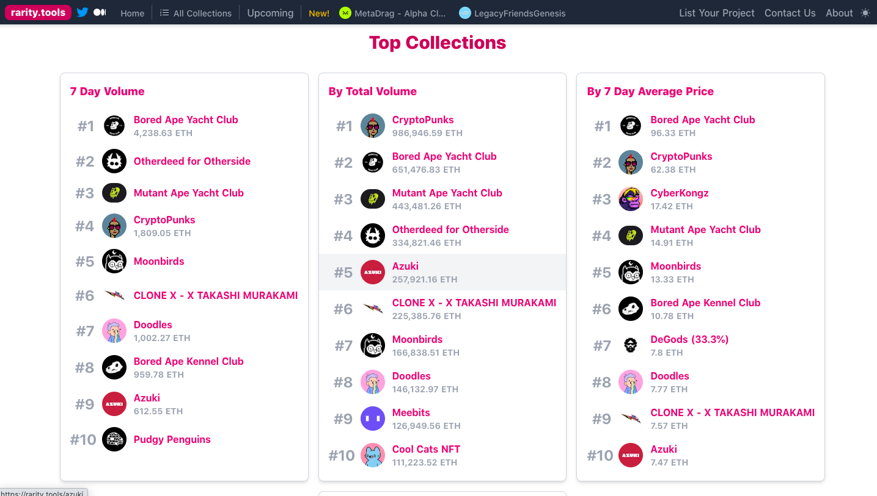This screenshot has height=496, width=877.
Task: Open DeGods (33.3%) collection link
Action: click(689, 339)
